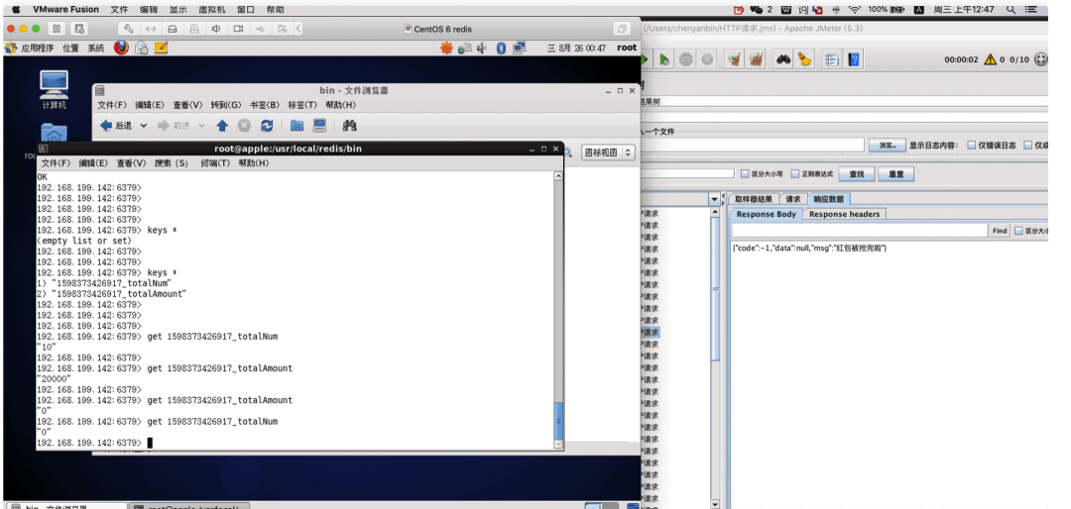Open file browser 转到(G) menu
1071x509 pixels.
[x=226, y=105]
